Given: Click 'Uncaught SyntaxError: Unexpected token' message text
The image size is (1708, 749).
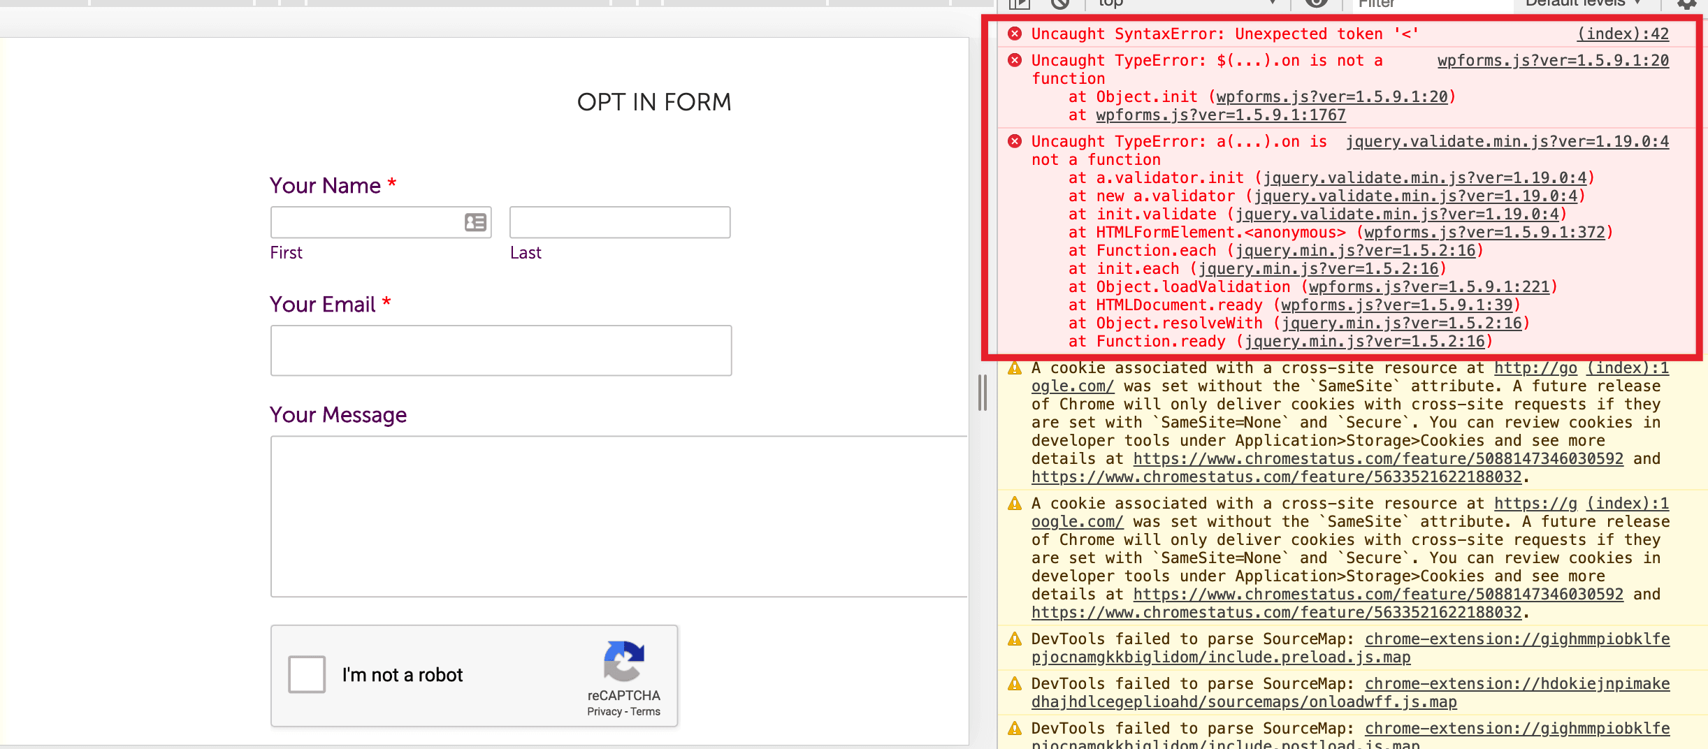Looking at the screenshot, I should (x=1225, y=34).
